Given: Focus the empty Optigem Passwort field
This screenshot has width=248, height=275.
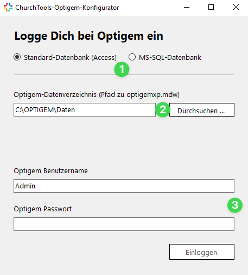Looking at the screenshot, I should [124, 224].
